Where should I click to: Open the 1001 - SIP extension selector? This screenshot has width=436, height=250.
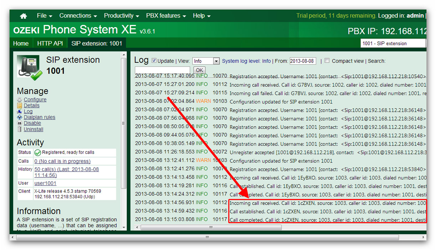click(393, 43)
